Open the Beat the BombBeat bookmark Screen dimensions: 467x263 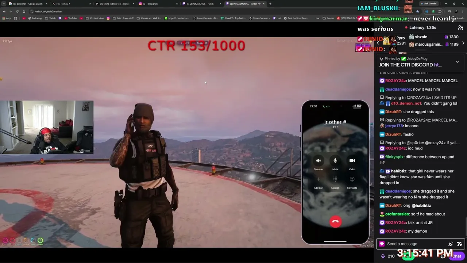296,18
